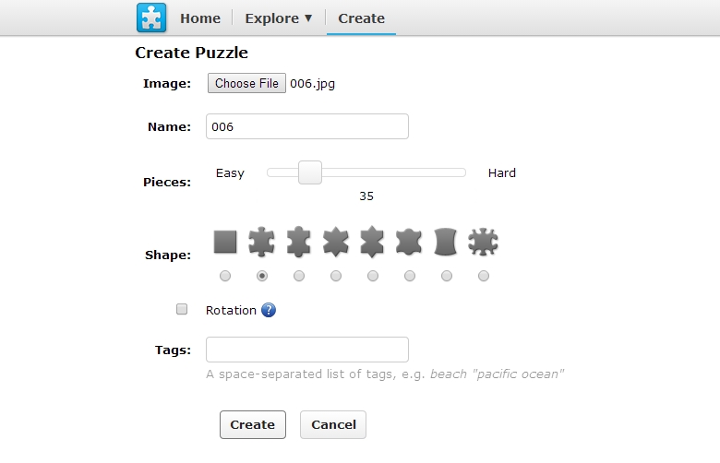Click the puzzle piece site logo
The width and height of the screenshot is (720, 463).
150,18
